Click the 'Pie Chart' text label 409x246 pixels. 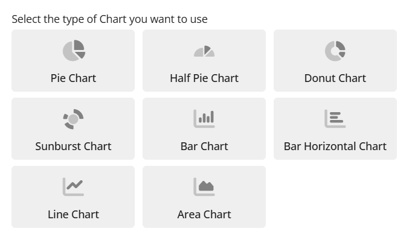73,78
